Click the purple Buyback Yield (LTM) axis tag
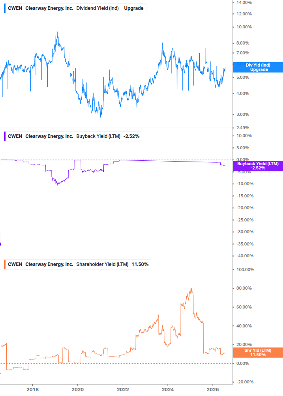Viewport: 283px width, 396px height. [258, 166]
